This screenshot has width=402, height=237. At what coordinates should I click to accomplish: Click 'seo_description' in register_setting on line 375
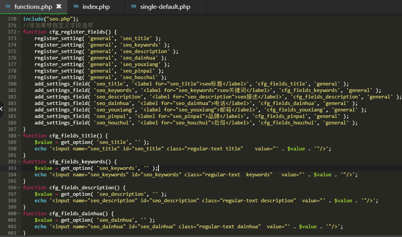pos(145,52)
